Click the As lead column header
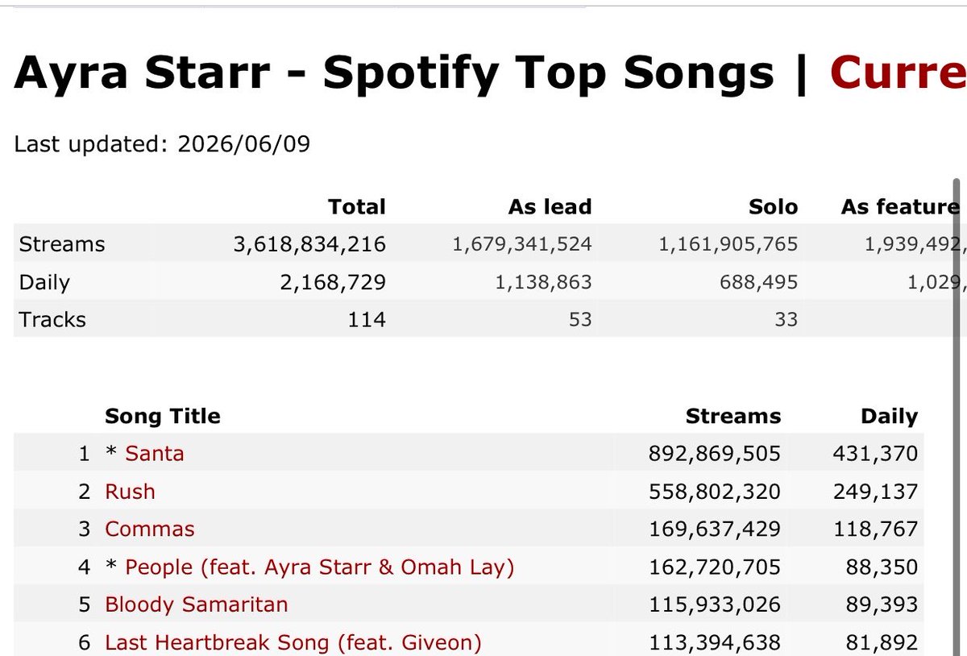Screen dimensions: 967x656 (550, 207)
